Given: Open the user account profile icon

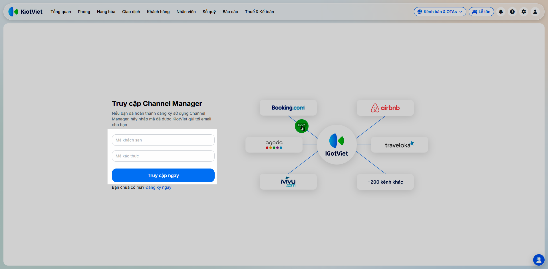Looking at the screenshot, I should pyautogui.click(x=535, y=12).
